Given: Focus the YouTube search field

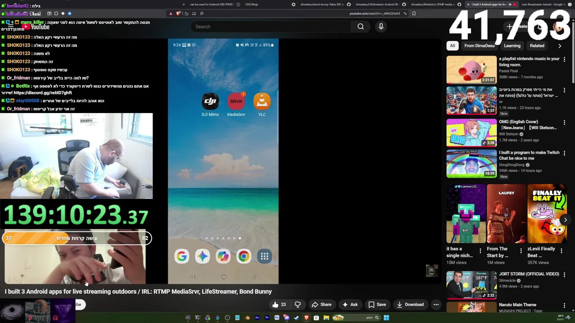Looking at the screenshot, I should [271, 26].
